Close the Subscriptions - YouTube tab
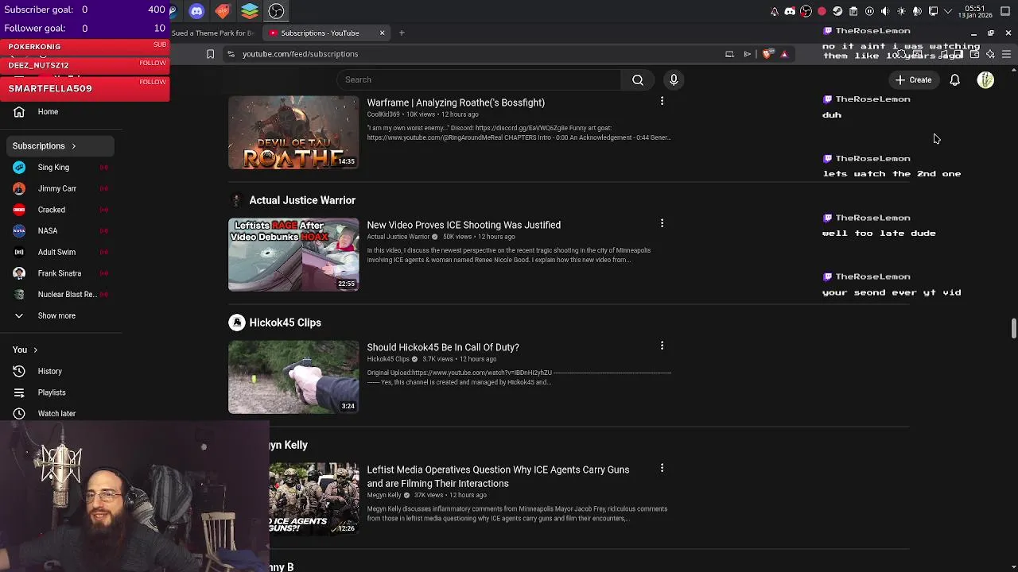Viewport: 1018px width, 572px height. coord(382,33)
